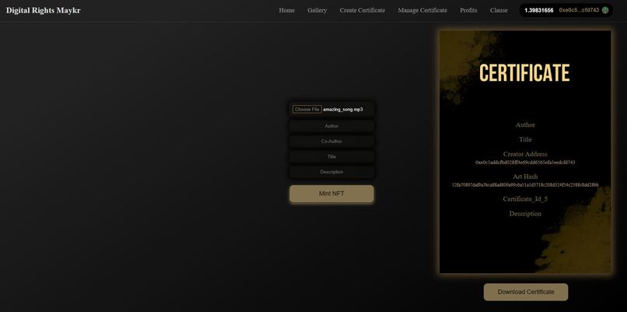The image size is (627, 312).
Task: Open the Clause page
Action: pyautogui.click(x=499, y=10)
